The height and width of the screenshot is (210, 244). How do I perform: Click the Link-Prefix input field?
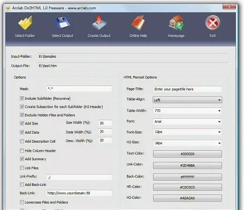coord(79,177)
